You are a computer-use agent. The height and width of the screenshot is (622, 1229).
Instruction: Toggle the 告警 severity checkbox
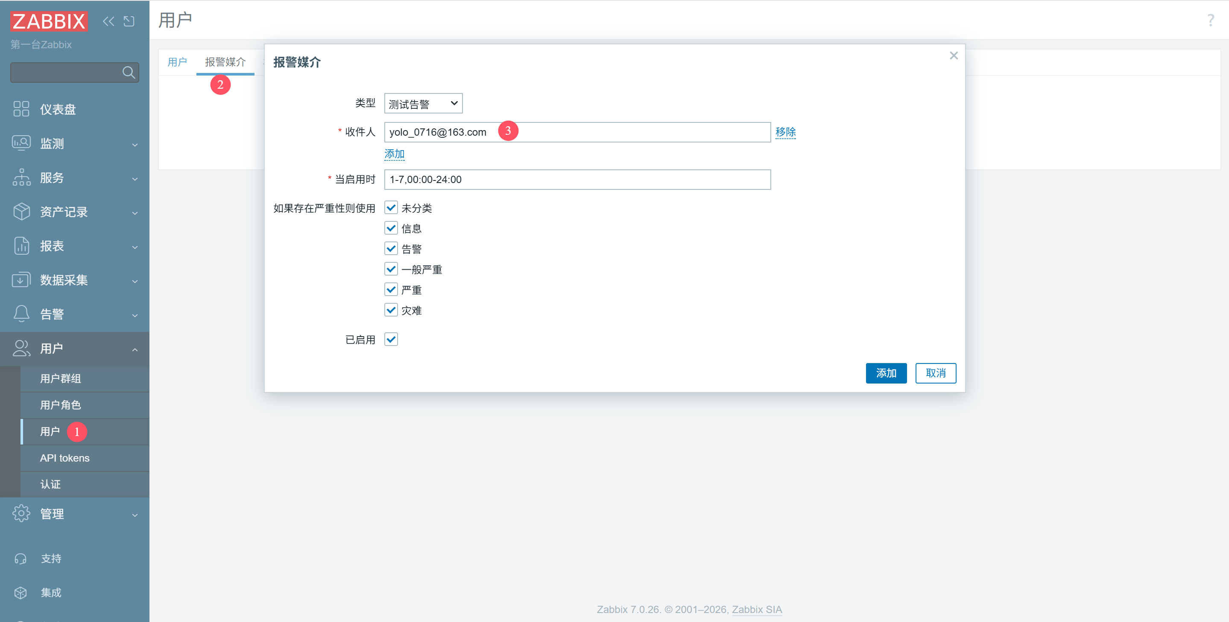(391, 249)
